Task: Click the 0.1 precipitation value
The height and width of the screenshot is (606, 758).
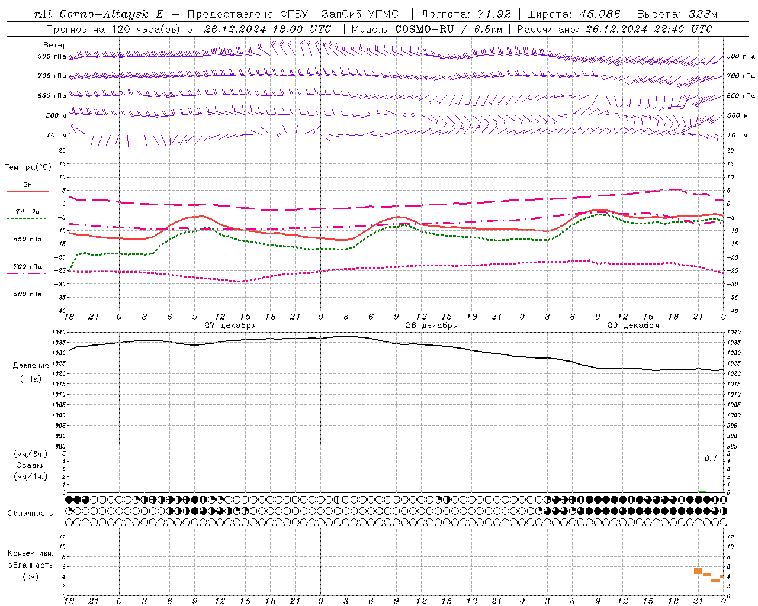Action: (711, 459)
